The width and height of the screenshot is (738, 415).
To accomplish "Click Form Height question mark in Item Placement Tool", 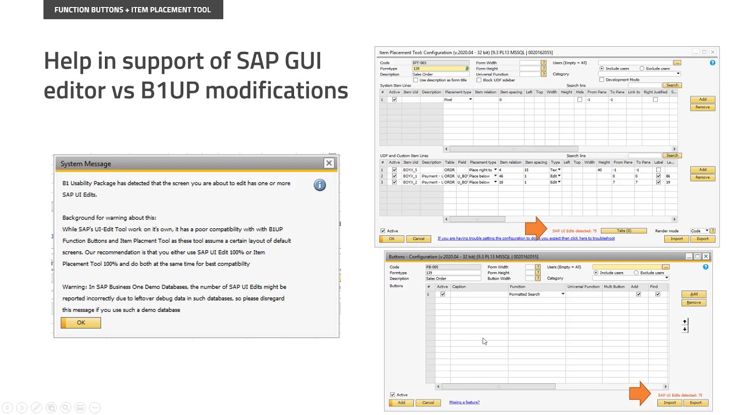I will (544, 68).
